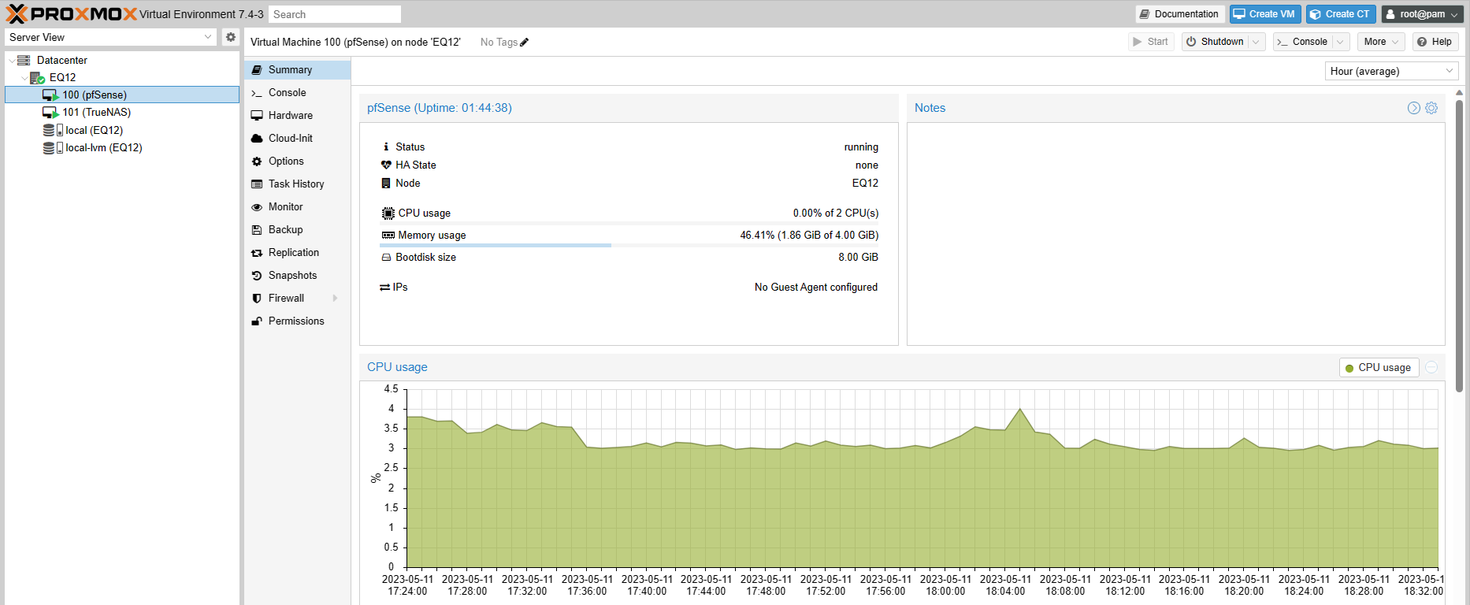Collapse the Datacenter tree node
1470x605 pixels.
tap(11, 60)
